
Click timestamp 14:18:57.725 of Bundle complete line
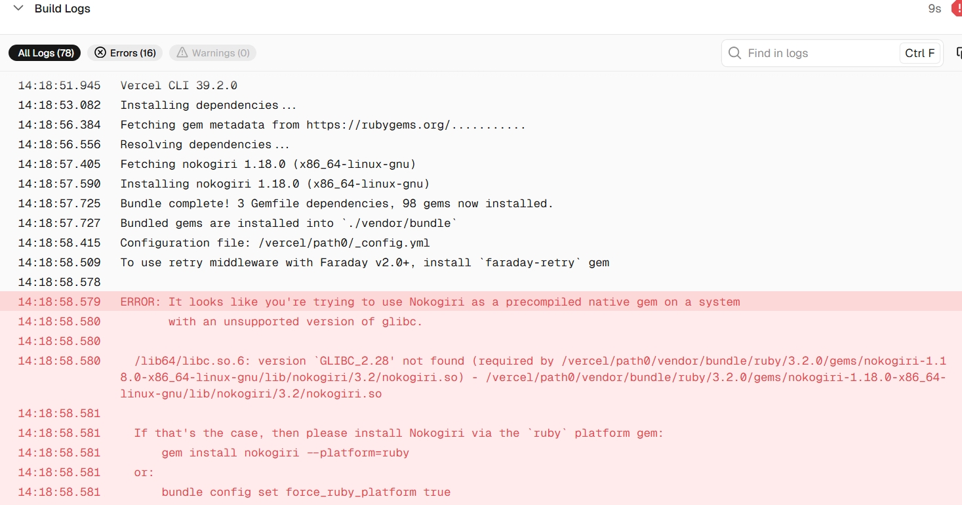[60, 203]
